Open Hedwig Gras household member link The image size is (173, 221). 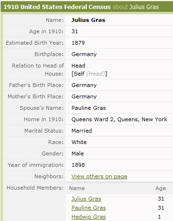[x=89, y=217]
